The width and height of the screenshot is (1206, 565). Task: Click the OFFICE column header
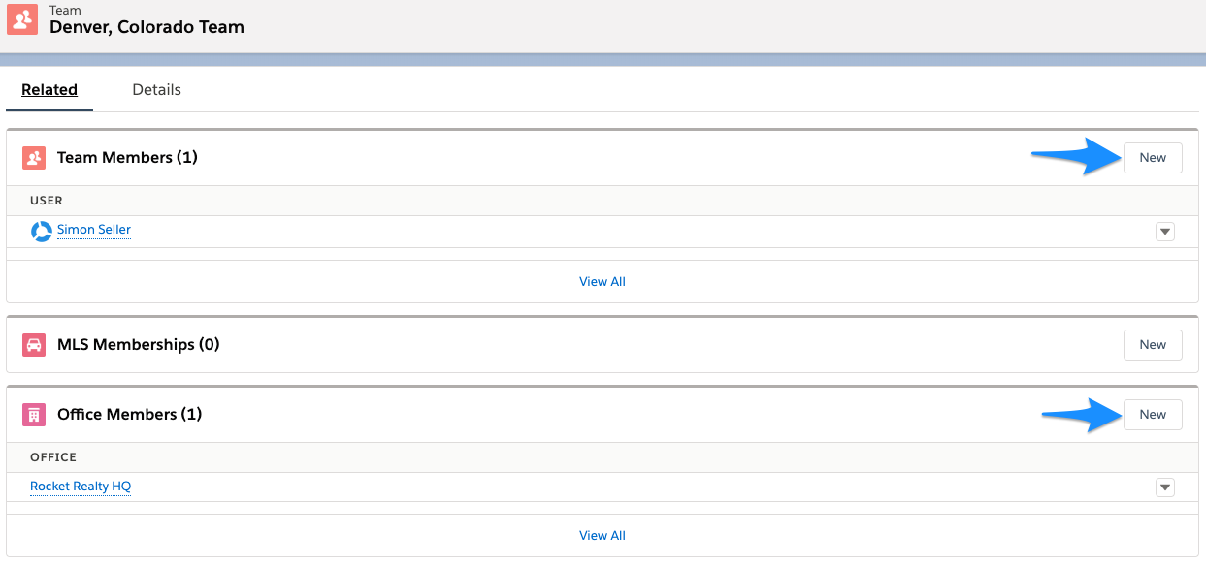51,456
